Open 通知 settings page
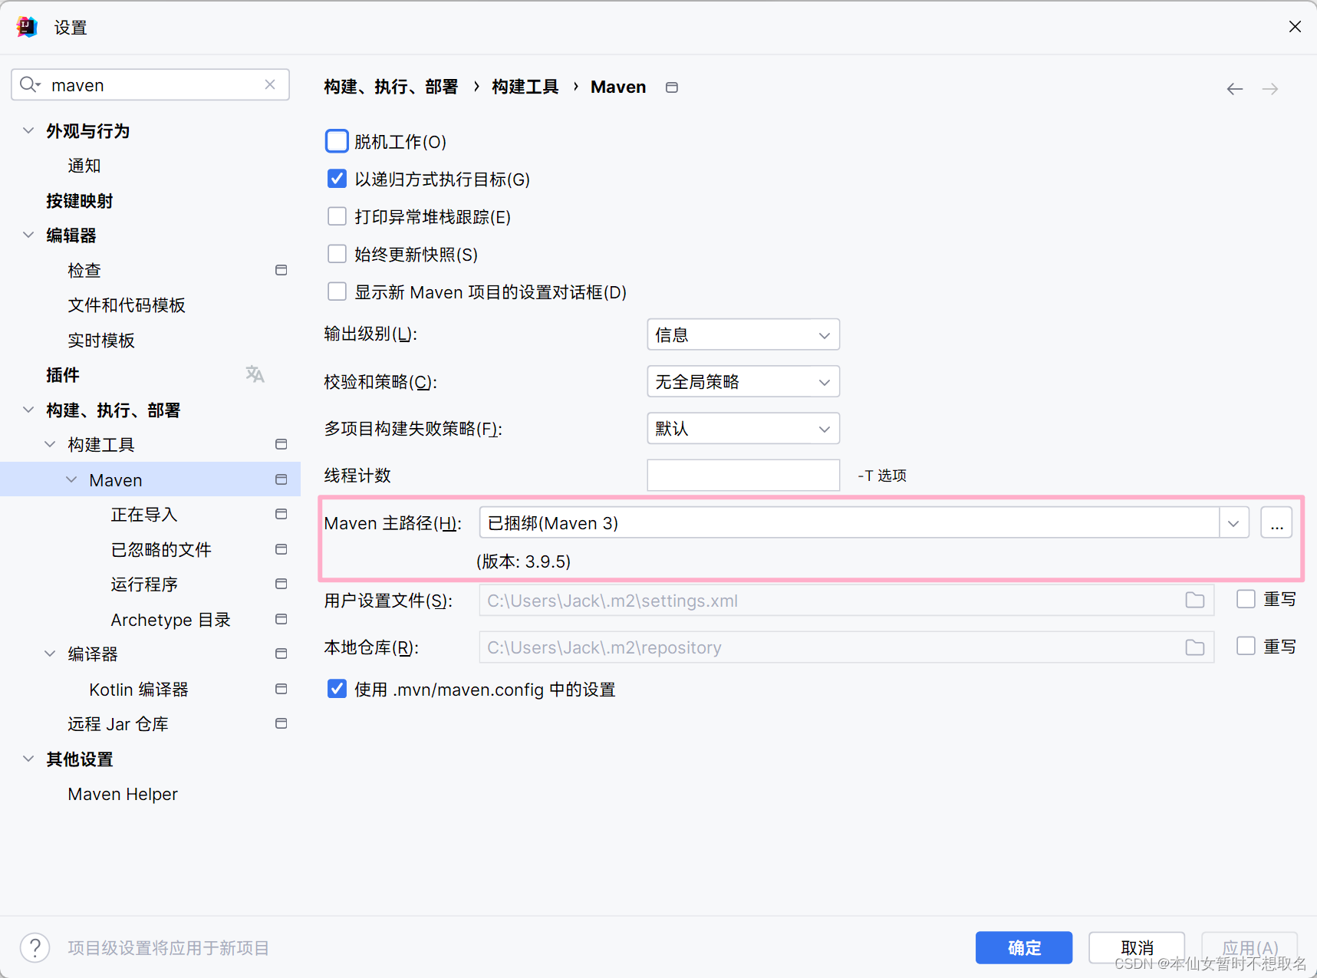The height and width of the screenshot is (978, 1317). tap(84, 166)
